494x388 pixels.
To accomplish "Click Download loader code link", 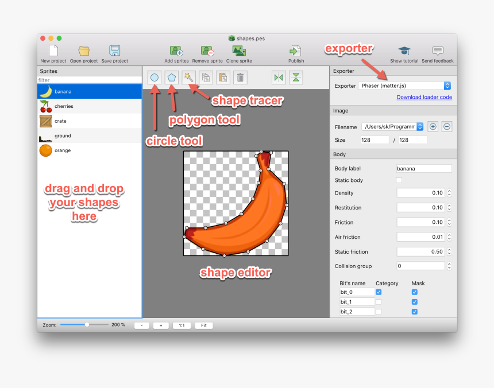I will click(424, 97).
